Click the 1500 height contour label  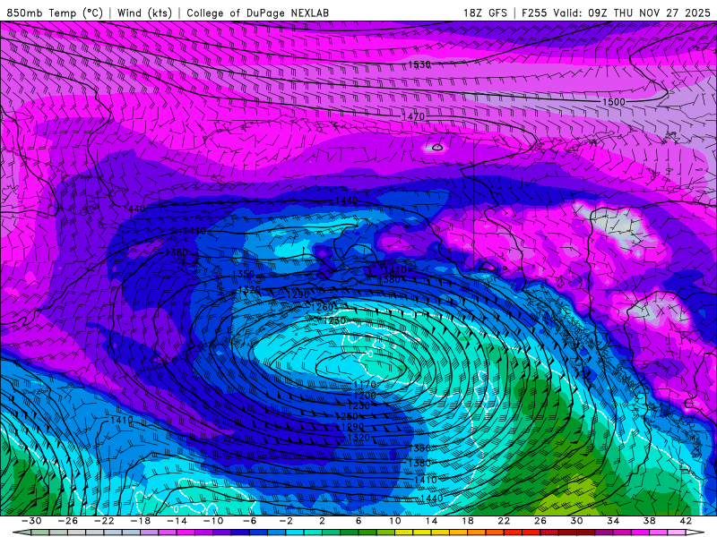[x=614, y=102]
